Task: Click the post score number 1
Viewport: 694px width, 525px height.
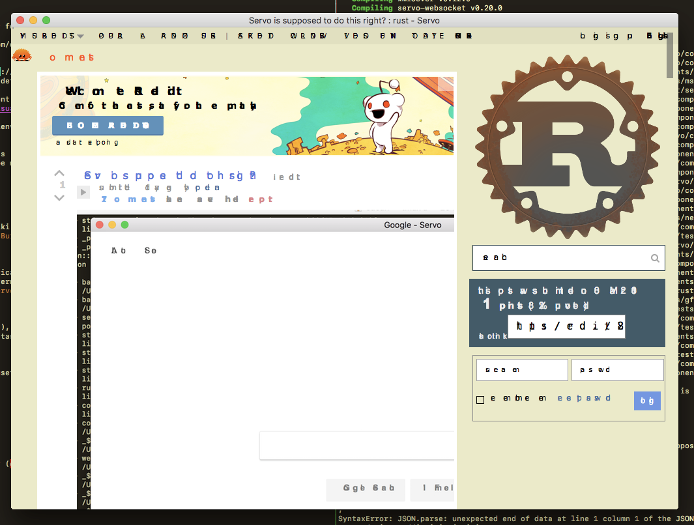Action: [63, 185]
